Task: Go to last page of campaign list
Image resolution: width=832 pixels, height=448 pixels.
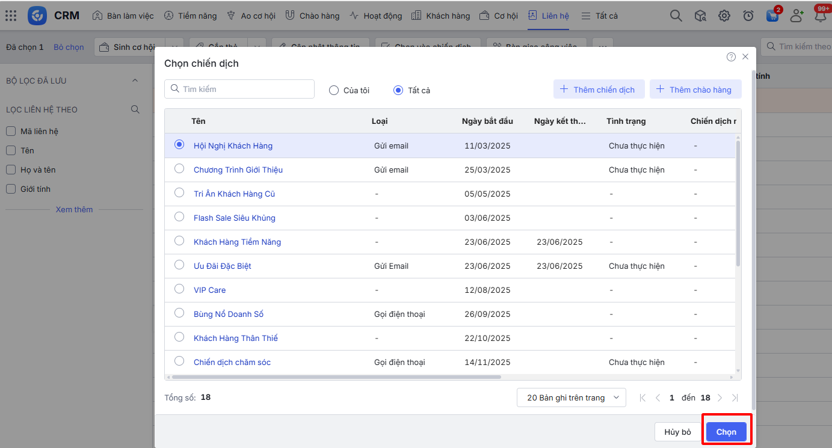Action: tap(735, 397)
